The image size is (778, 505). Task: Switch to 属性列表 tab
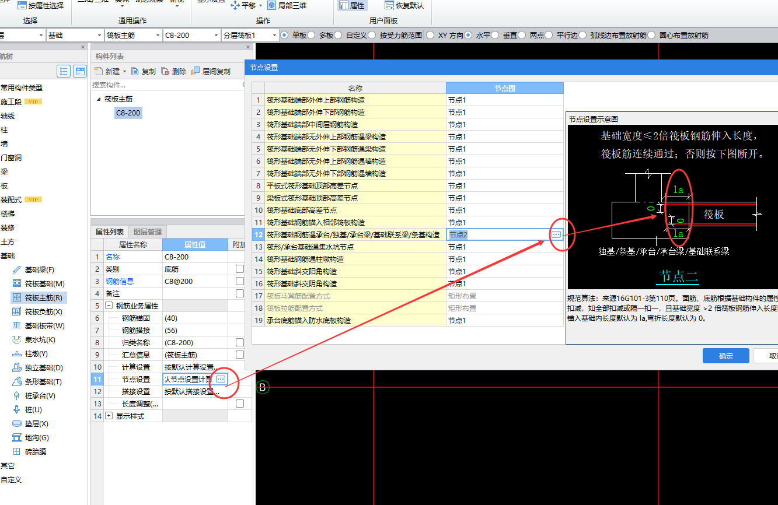[110, 232]
